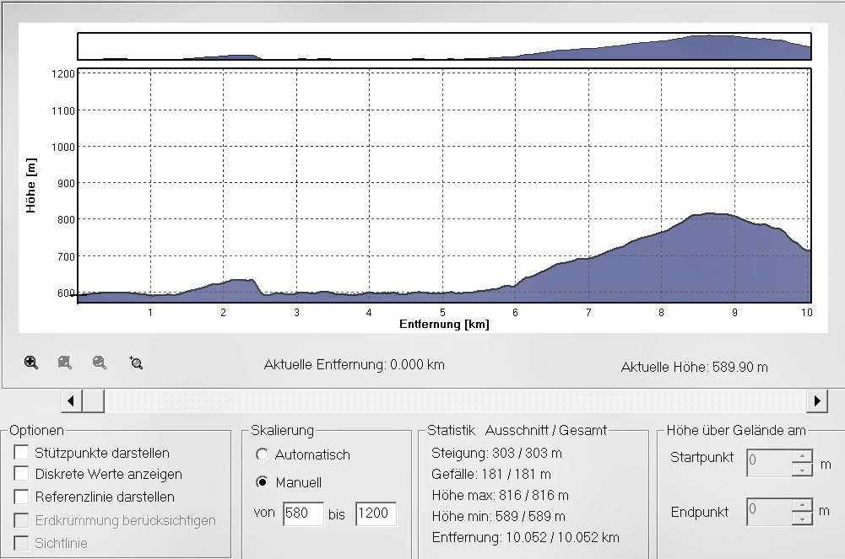The width and height of the screenshot is (845, 559).
Task: Click the left scroll arrow of the scrollbar
Action: click(x=72, y=400)
